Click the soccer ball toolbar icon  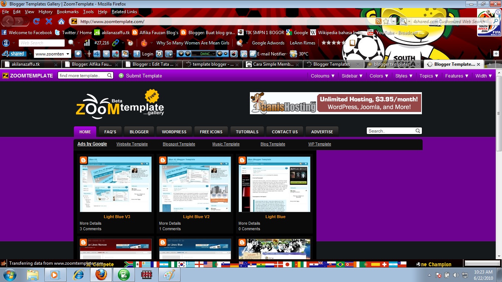coord(159,54)
